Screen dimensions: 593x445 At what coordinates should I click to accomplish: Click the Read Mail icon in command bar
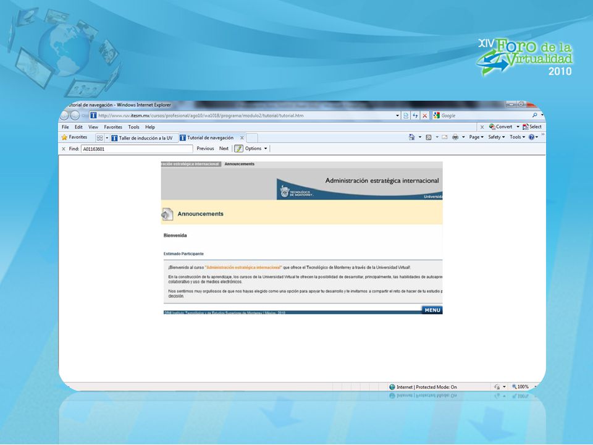click(x=444, y=137)
